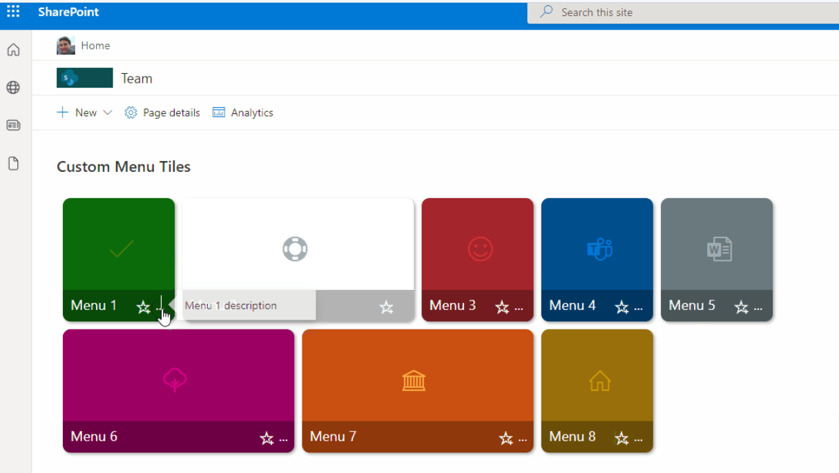Open the News icon in the left sidebar

pyautogui.click(x=13, y=125)
